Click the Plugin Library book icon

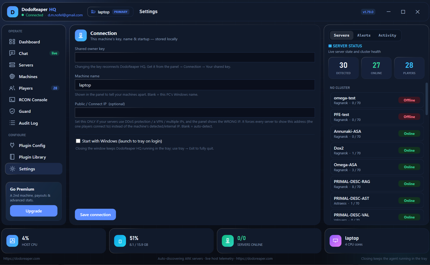[x=12, y=157]
